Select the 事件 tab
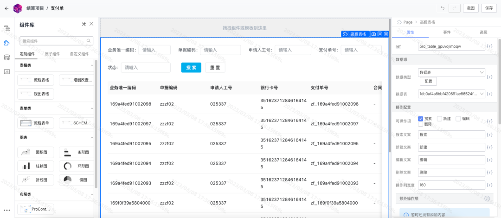This screenshot has width=501, height=218. 447,32
